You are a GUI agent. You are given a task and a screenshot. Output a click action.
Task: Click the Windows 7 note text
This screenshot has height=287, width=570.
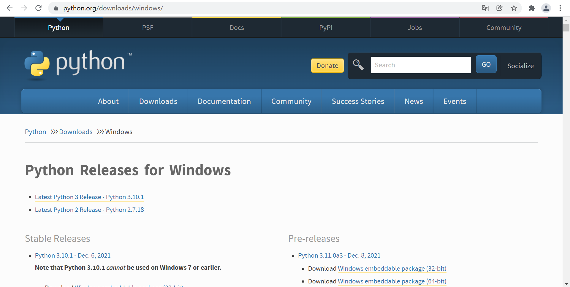pyautogui.click(x=128, y=268)
